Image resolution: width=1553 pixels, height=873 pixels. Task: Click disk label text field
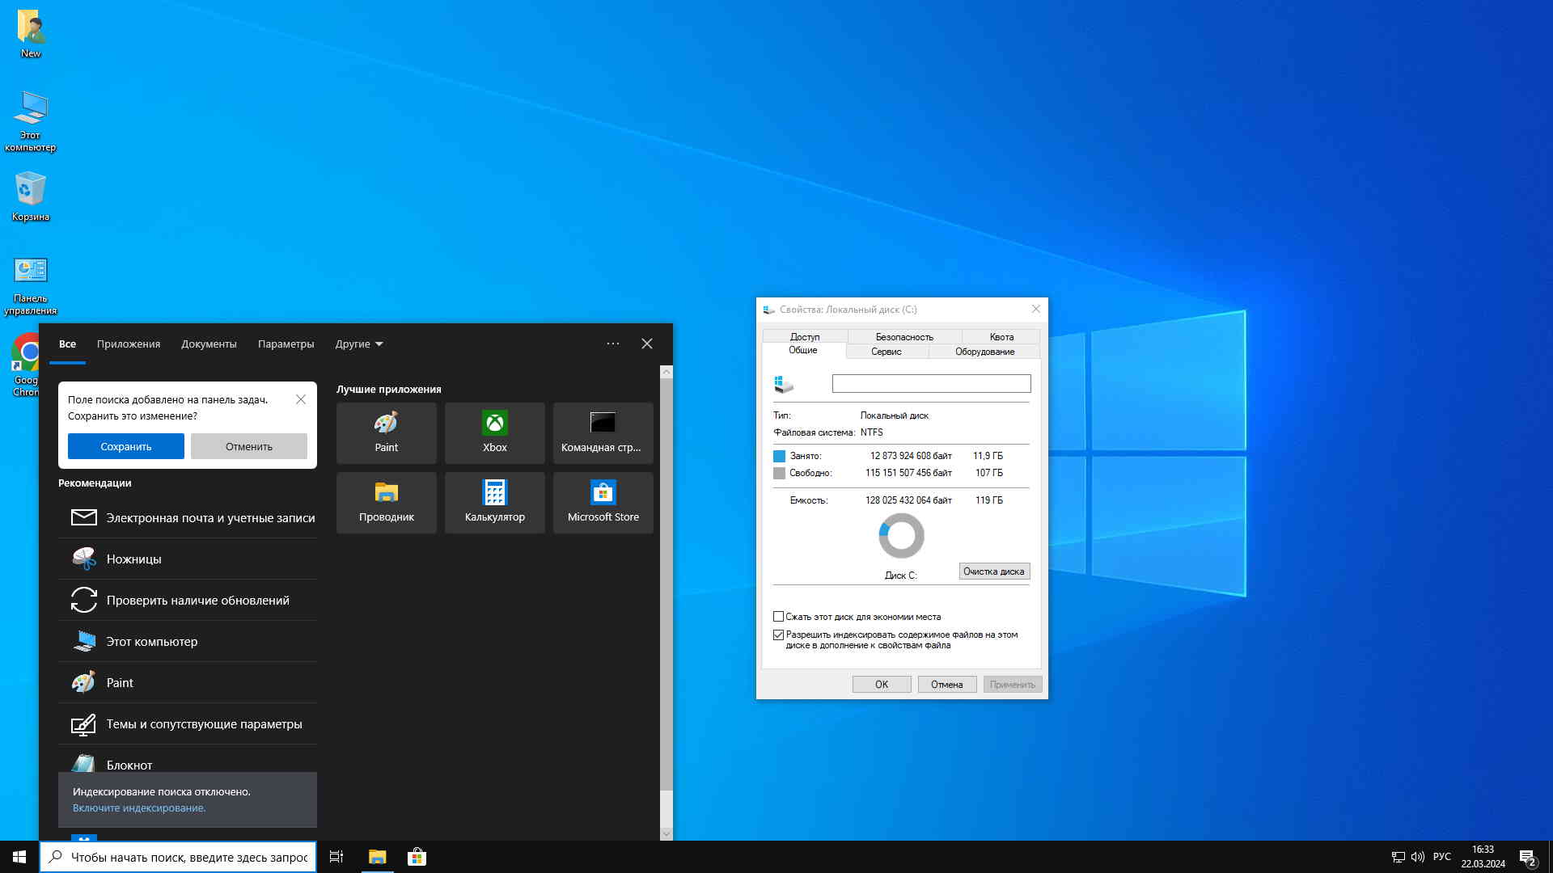931,384
